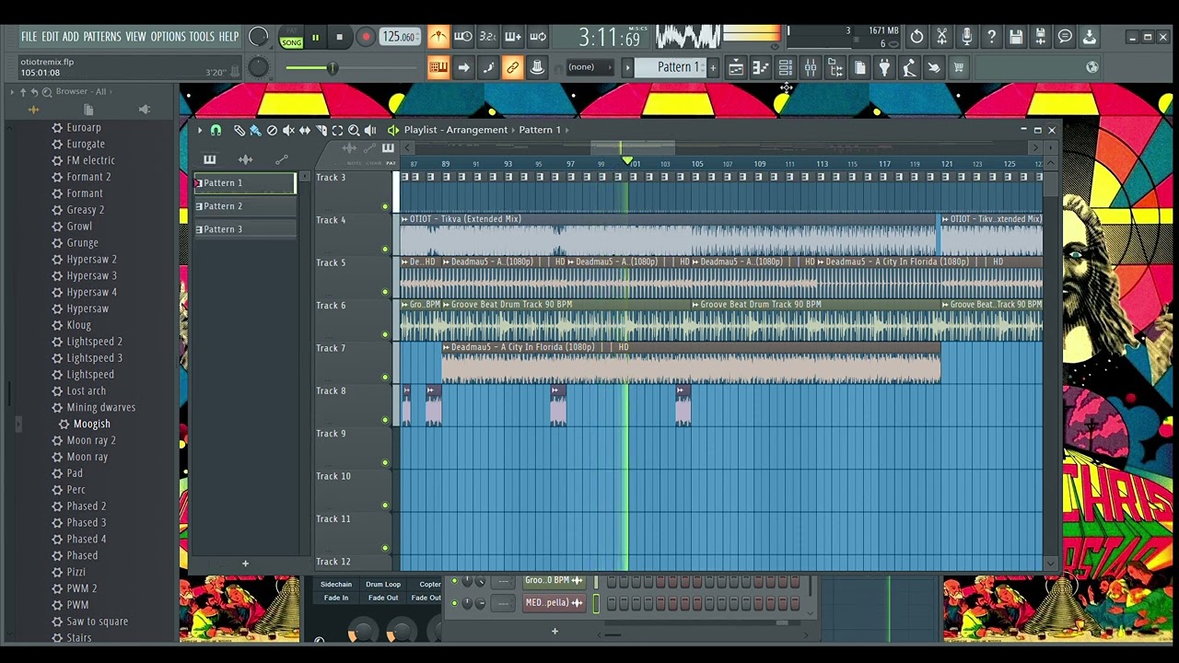Viewport: 1179px width, 663px height.
Task: Select the Playback speaker tool in the playlist
Action: point(370,131)
